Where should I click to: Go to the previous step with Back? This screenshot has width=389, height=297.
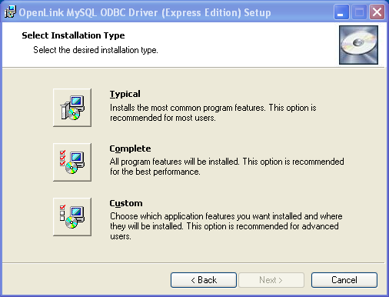tap(204, 280)
